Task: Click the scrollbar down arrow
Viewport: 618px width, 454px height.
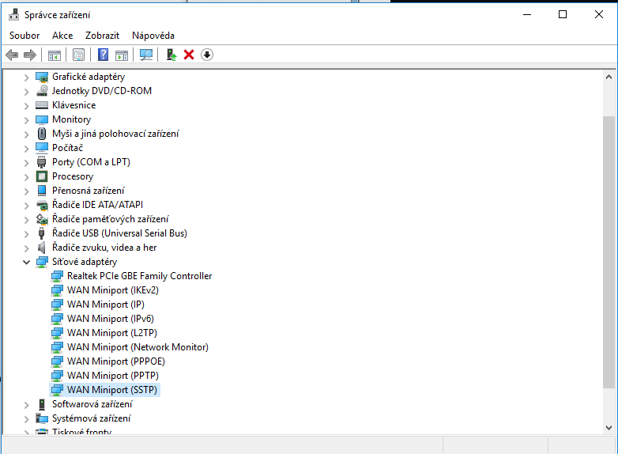Action: [609, 428]
